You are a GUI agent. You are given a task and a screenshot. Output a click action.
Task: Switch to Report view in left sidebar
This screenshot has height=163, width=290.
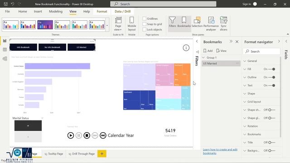click(x=5, y=41)
